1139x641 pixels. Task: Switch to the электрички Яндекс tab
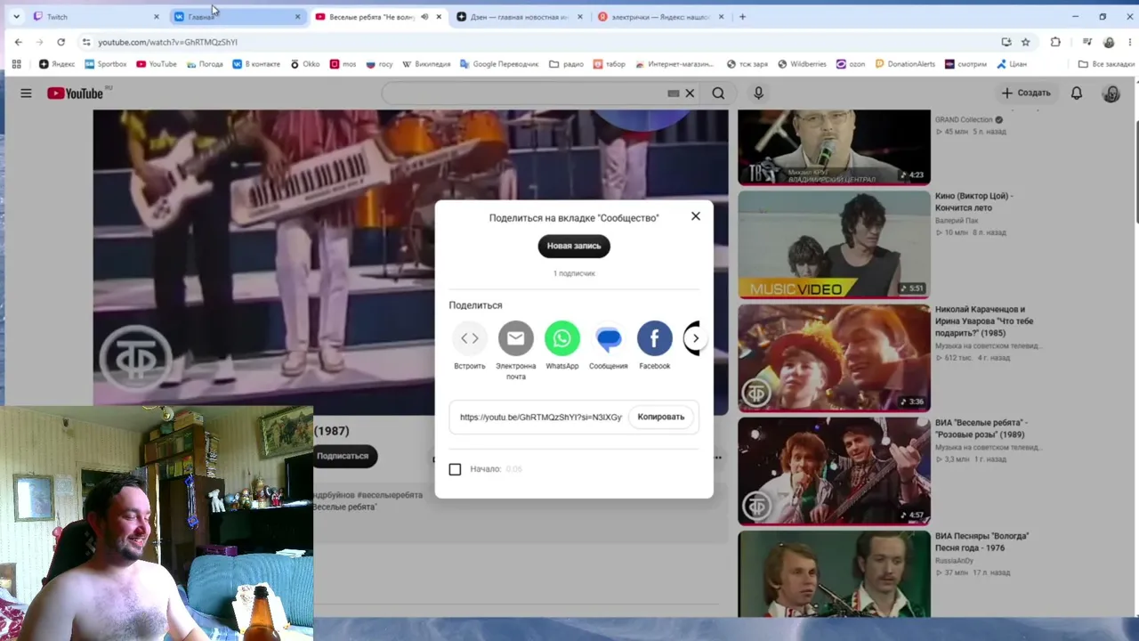[661, 17]
